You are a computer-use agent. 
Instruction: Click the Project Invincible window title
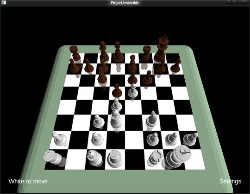[x=125, y=3]
